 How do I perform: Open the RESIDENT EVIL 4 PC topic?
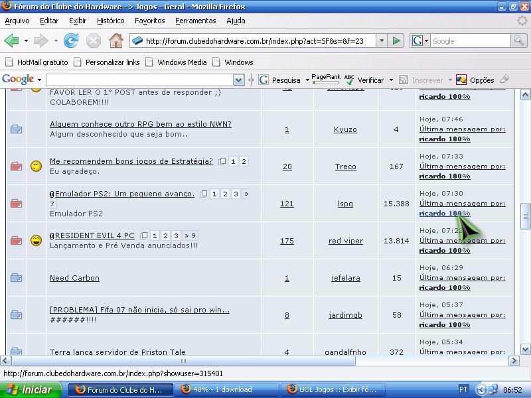[94, 235]
